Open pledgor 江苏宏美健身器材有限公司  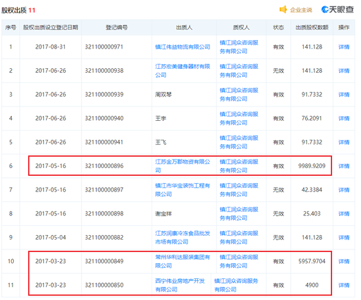pos(182,71)
